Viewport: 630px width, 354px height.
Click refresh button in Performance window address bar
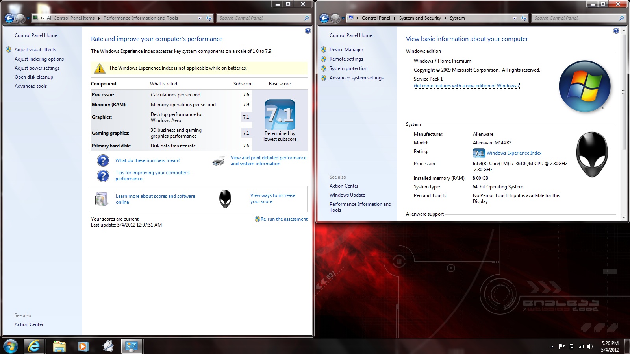click(x=209, y=18)
